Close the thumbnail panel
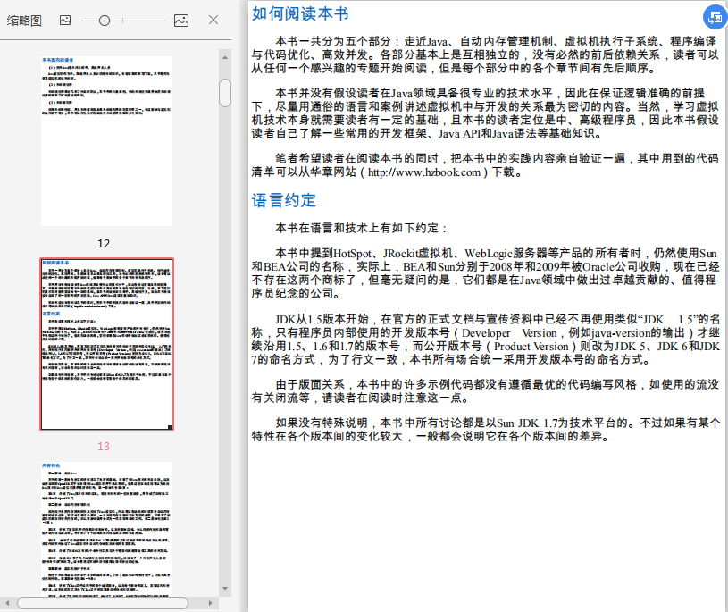Viewport: 728px width, 612px height. click(x=213, y=20)
